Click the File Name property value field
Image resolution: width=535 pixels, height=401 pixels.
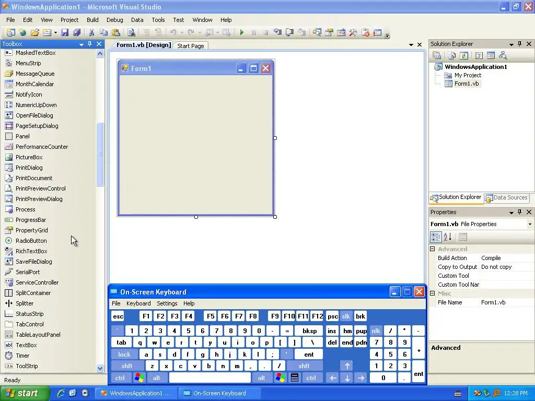point(507,302)
